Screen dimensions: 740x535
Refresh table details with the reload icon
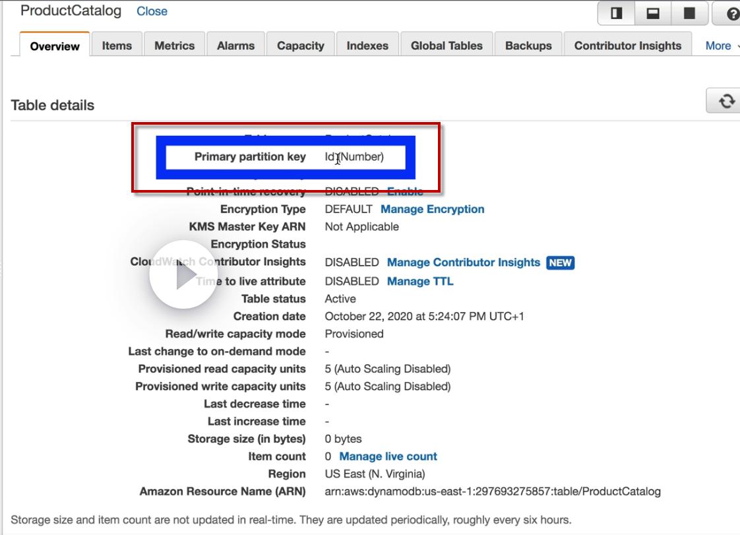[726, 100]
